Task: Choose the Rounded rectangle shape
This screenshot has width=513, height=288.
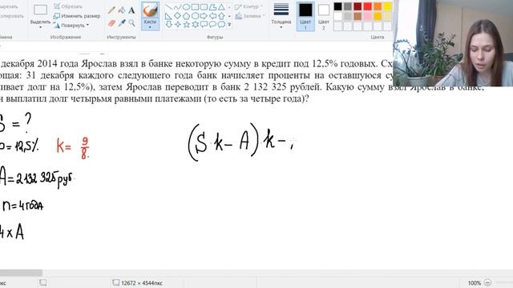Action: point(204,7)
